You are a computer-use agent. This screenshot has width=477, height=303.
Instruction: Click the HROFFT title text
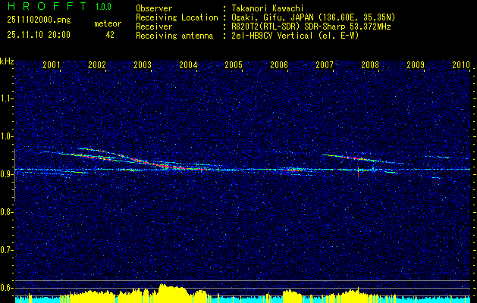click(x=47, y=6)
